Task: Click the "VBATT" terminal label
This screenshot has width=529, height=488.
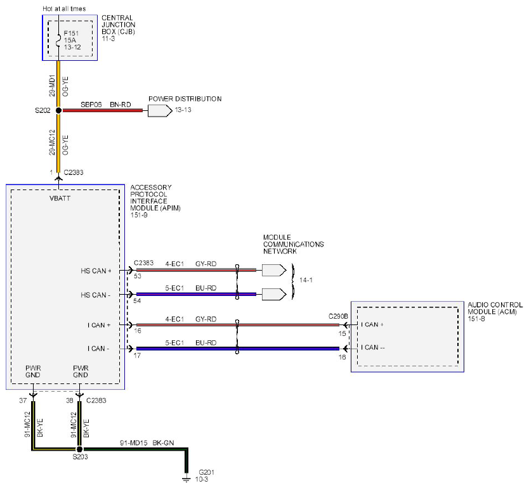Action: [60, 198]
